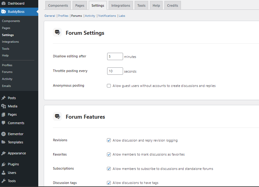Image resolution: width=259 pixels, height=187 pixels.
Task: Click the Users person icon
Action: tap(3, 173)
